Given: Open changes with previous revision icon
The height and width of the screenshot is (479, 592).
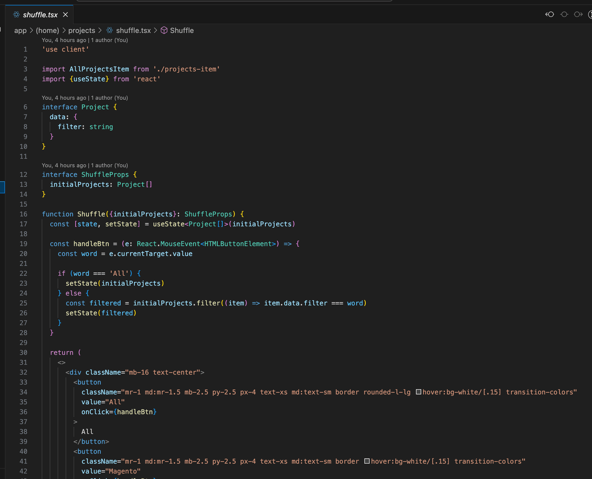Looking at the screenshot, I should pyautogui.click(x=549, y=14).
